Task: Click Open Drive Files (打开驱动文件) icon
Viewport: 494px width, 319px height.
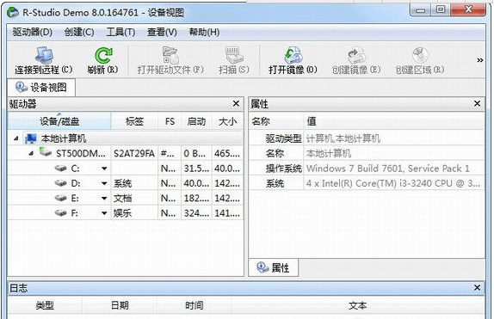Action: pos(170,55)
